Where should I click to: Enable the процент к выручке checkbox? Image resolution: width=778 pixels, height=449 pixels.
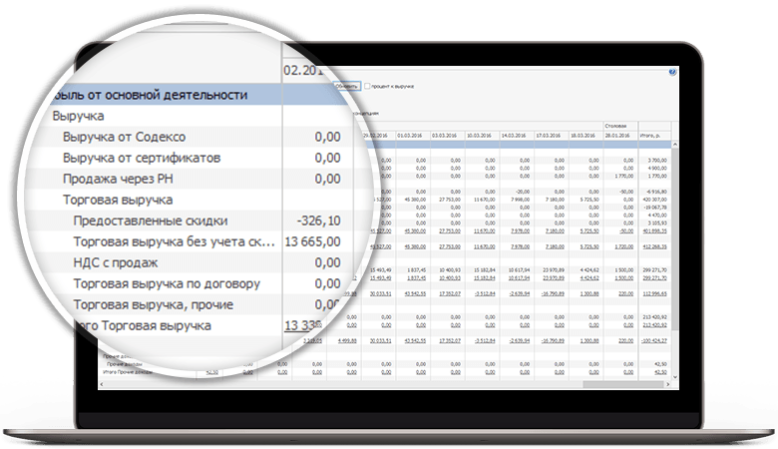[x=367, y=87]
